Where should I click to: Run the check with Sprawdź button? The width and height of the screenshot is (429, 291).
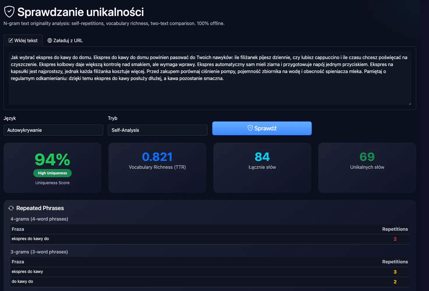click(x=262, y=128)
